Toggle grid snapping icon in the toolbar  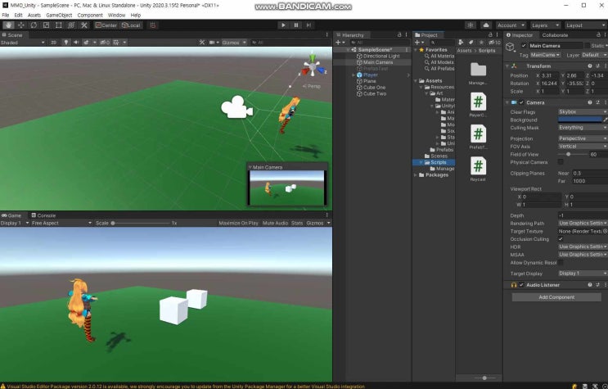pos(153,25)
